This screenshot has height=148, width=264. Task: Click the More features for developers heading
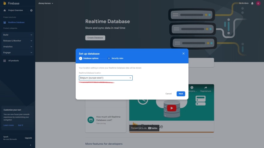pos(104,144)
